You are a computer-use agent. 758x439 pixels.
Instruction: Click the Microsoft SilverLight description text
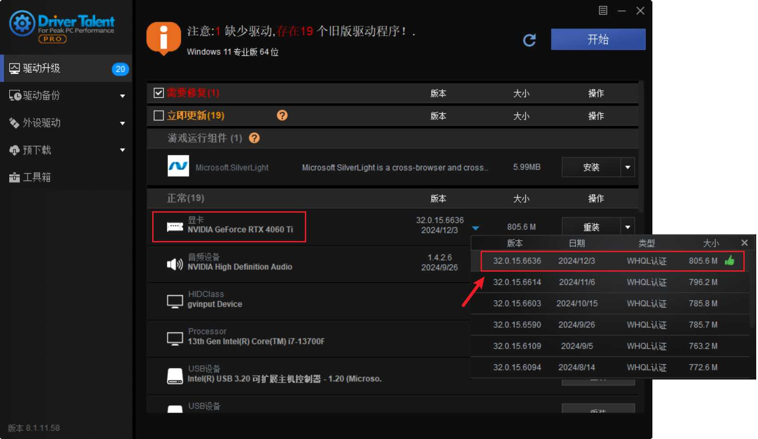pos(395,168)
